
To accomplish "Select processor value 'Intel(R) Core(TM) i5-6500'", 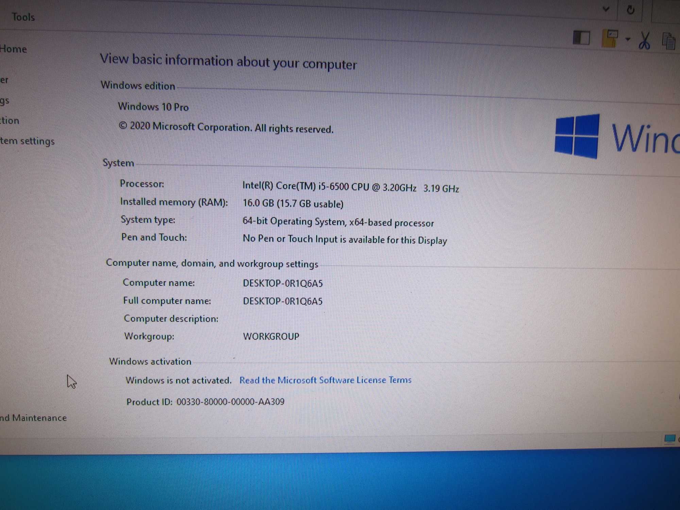I will pos(295,186).
